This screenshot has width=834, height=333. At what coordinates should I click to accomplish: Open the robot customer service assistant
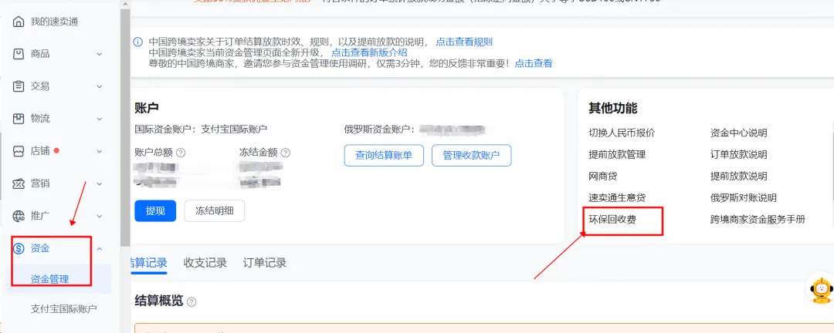click(x=820, y=288)
